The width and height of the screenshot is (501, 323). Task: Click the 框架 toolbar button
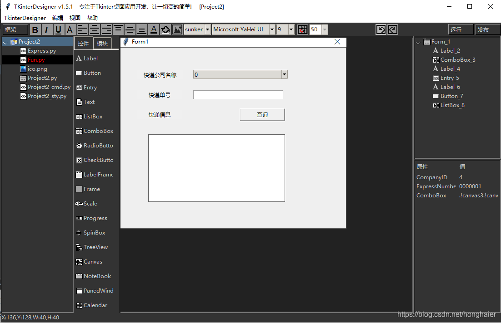pyautogui.click(x=15, y=29)
